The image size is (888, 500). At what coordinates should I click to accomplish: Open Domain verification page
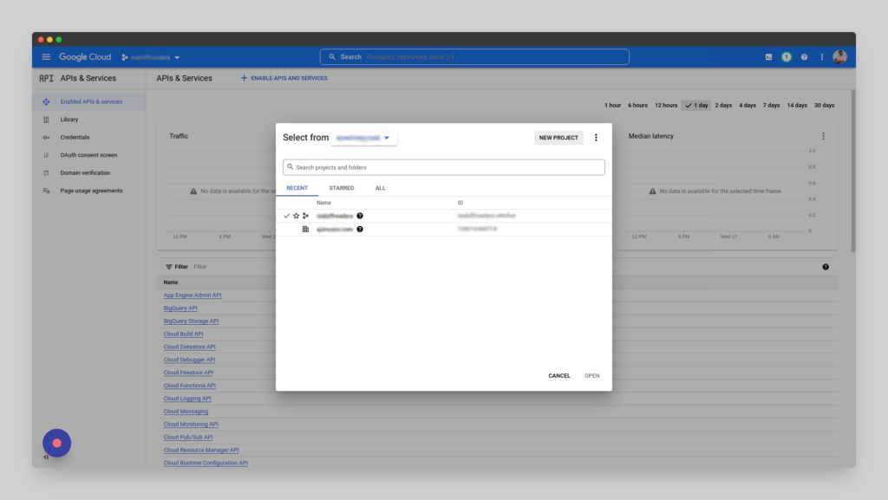85,173
